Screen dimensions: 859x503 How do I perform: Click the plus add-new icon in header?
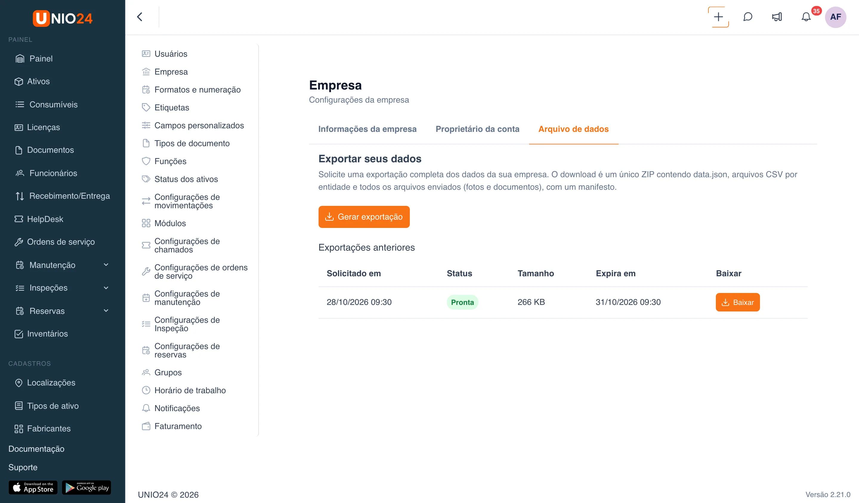point(718,17)
